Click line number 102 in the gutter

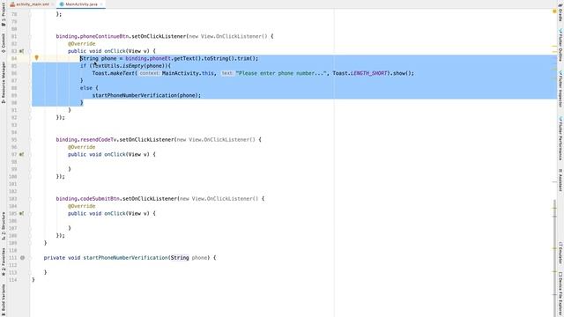tap(12, 191)
